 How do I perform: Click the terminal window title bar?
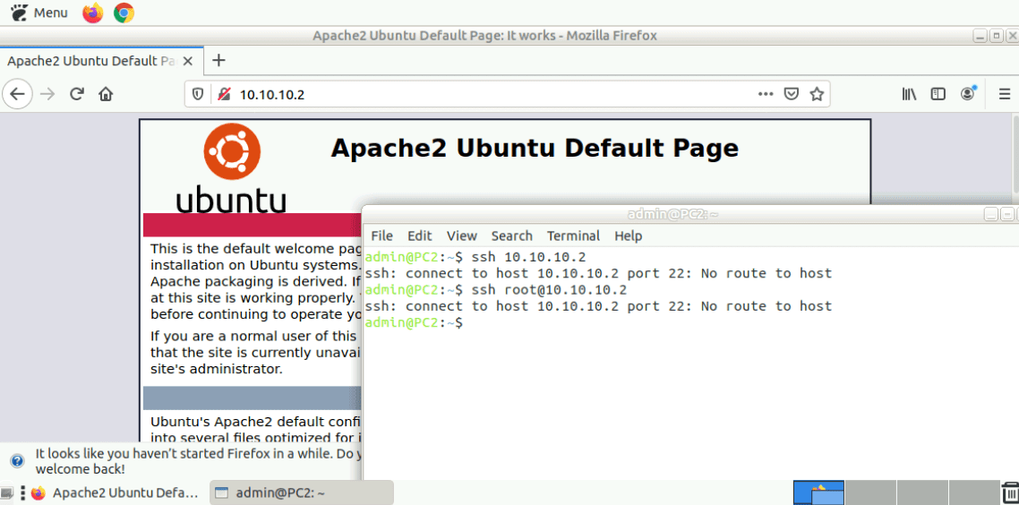(672, 214)
